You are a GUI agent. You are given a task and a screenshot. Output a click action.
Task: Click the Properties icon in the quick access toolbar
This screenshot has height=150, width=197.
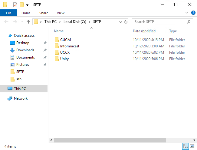coord(15,5)
